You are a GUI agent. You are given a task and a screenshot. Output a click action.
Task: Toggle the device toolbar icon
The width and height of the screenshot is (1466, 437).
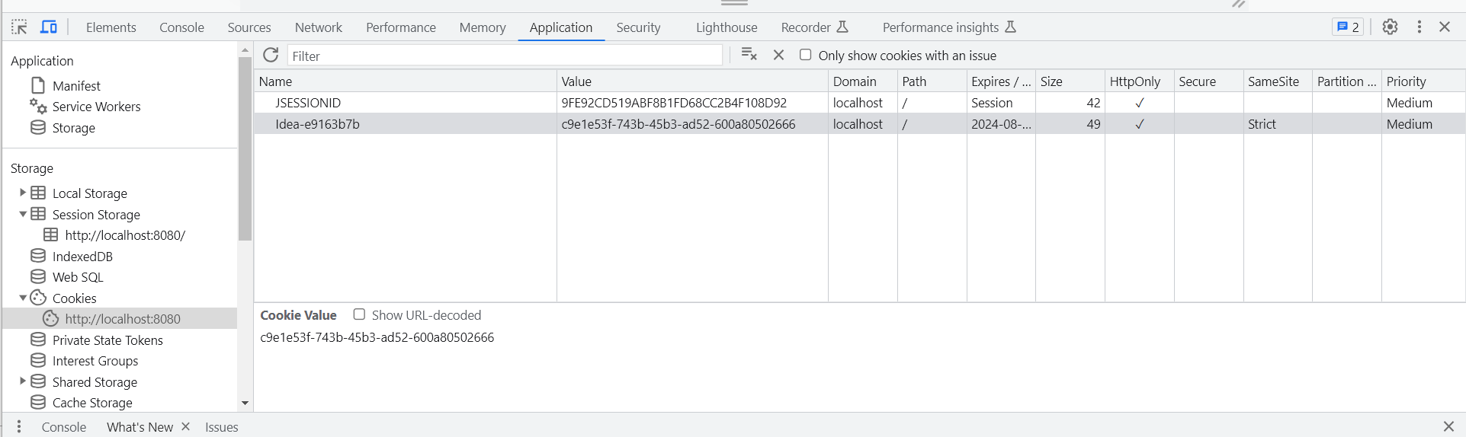click(x=49, y=27)
